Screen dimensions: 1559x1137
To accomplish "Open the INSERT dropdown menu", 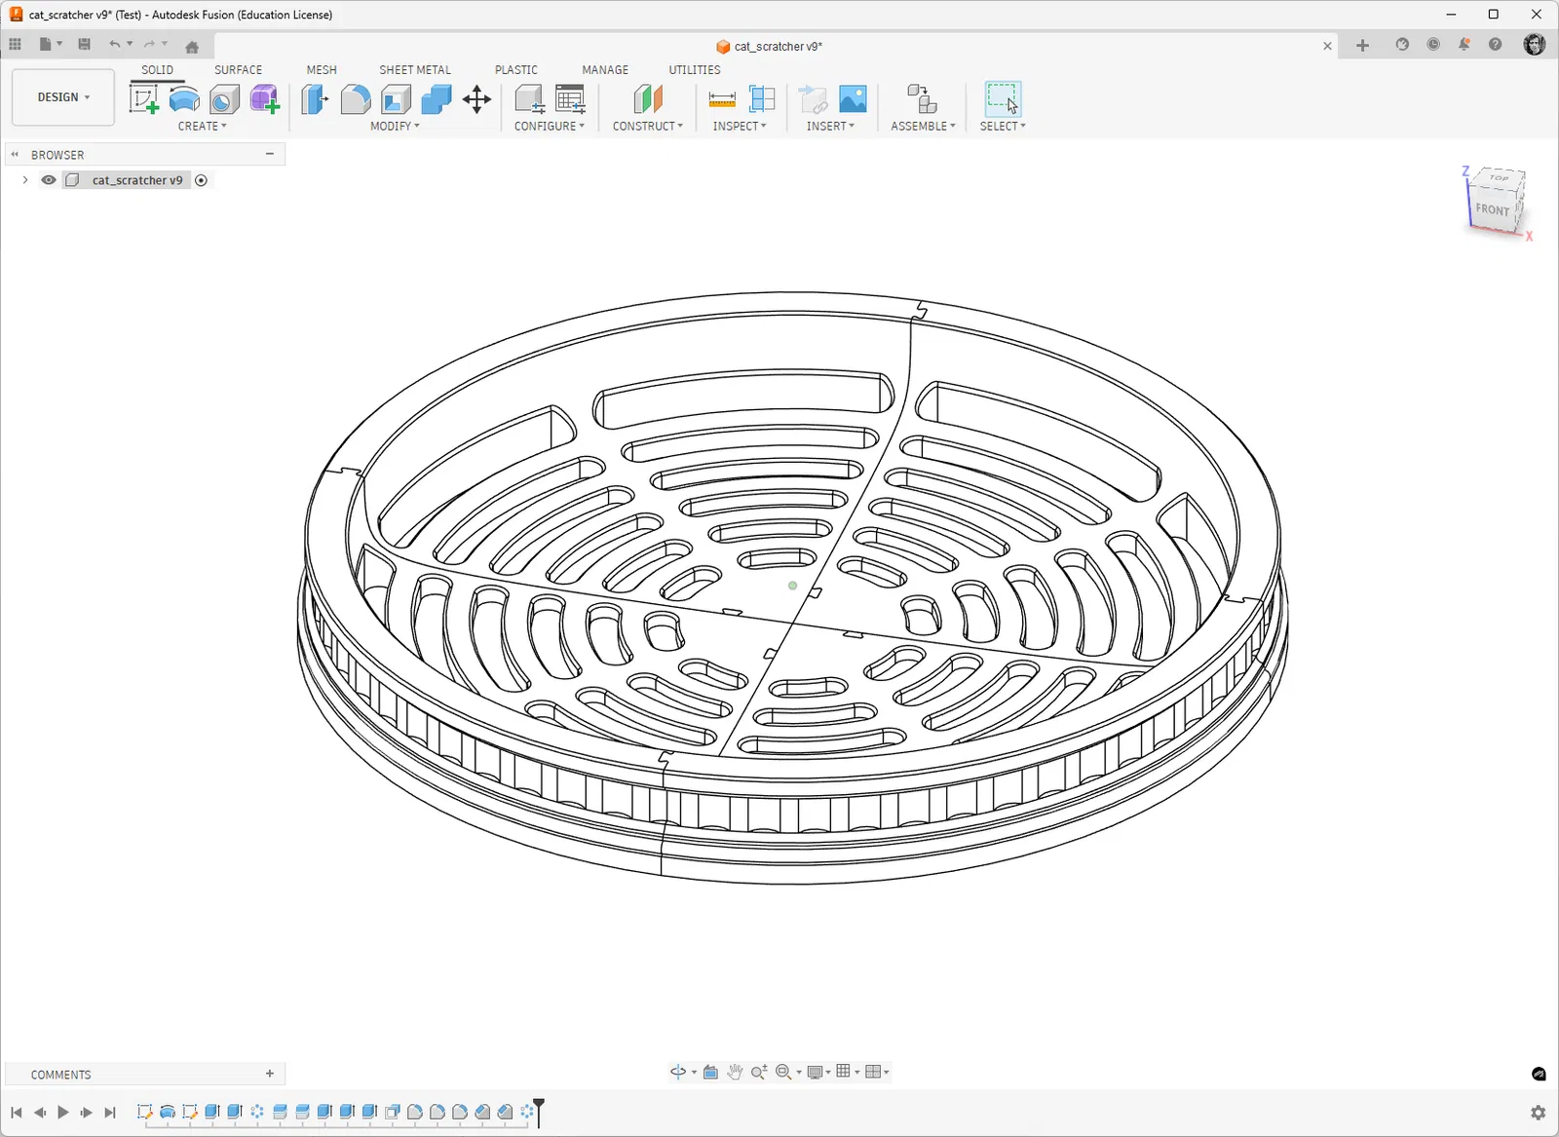I will click(x=830, y=127).
